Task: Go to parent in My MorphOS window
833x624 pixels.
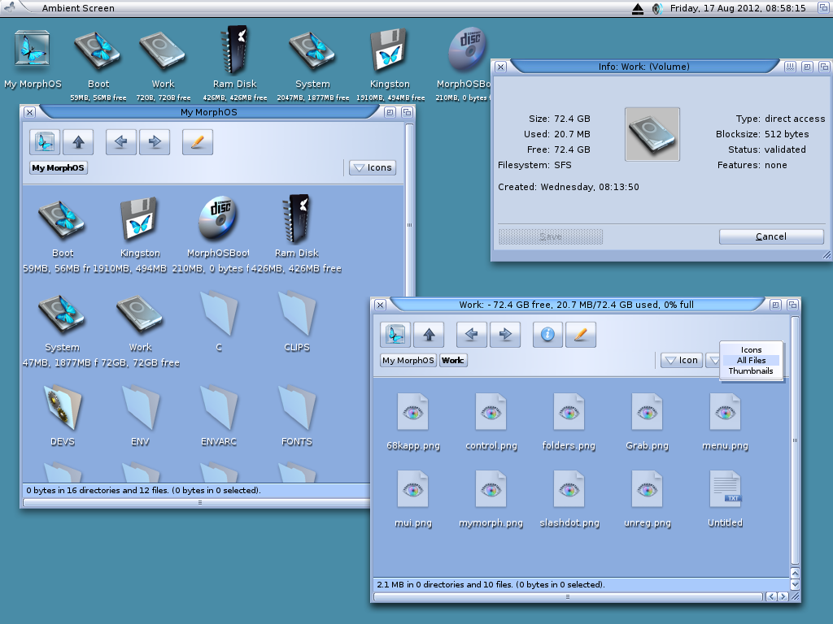Action: click(78, 141)
